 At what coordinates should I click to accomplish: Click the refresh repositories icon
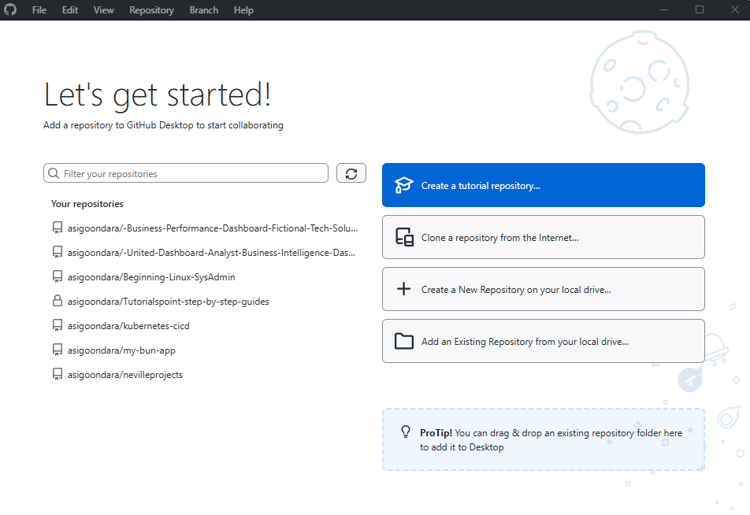[x=351, y=172]
